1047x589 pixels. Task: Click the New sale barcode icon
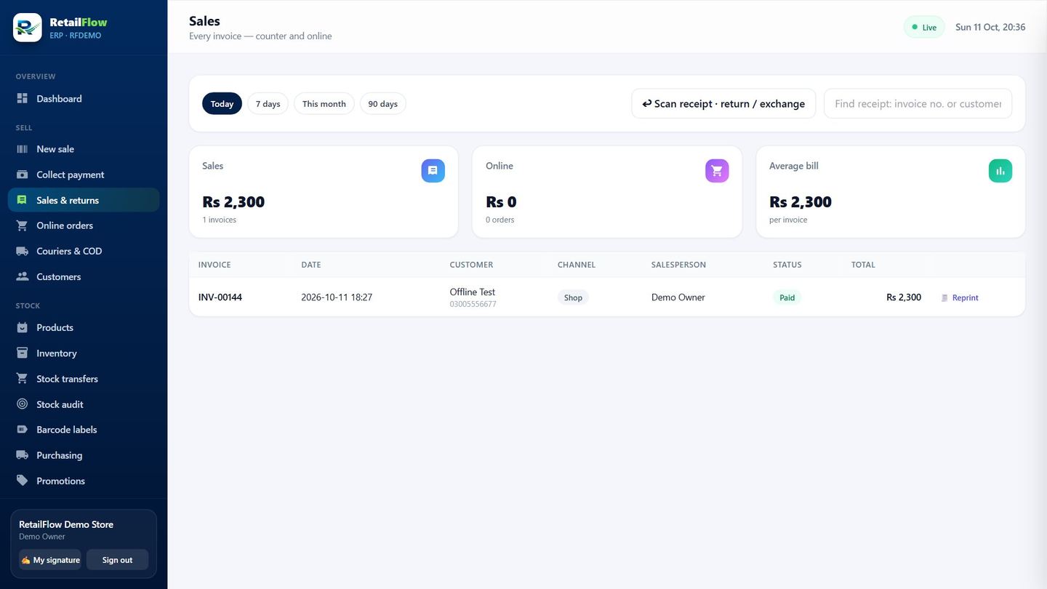[23, 149]
